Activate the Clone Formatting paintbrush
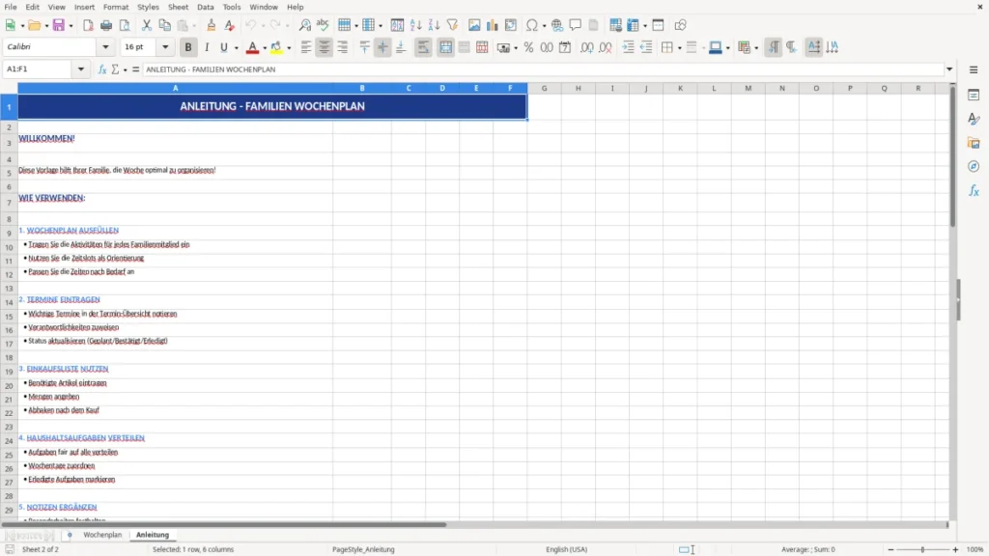989x556 pixels. 212,25
